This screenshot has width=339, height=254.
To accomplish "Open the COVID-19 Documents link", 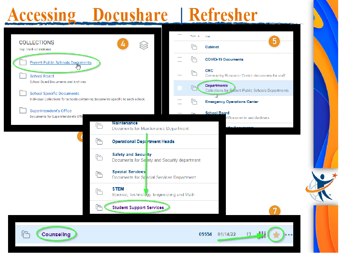I will click(224, 59).
